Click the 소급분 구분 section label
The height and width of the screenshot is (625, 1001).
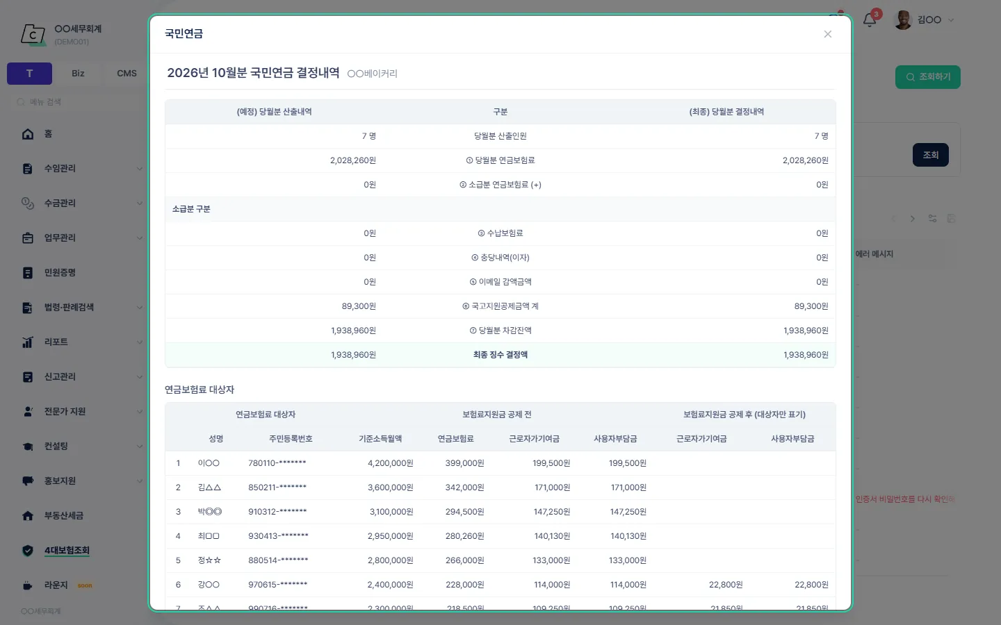[x=191, y=209]
